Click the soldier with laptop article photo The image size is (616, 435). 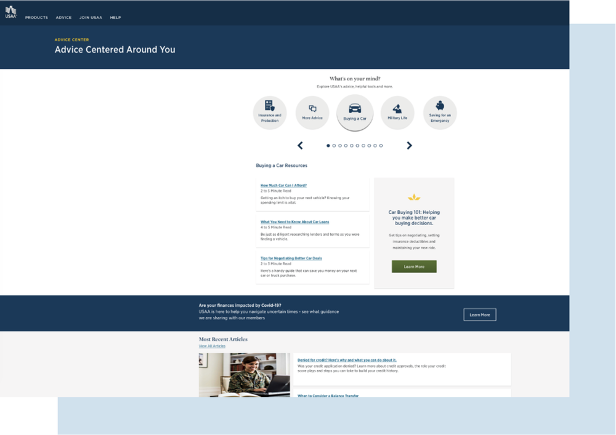[245, 375]
